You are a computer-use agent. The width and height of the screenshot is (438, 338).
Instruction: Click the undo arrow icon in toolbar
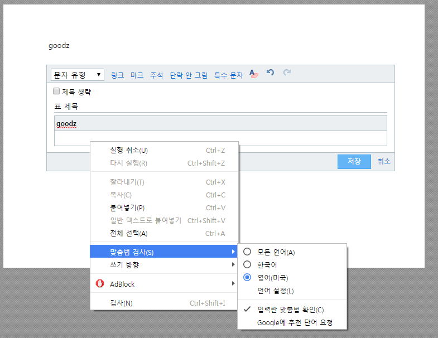pos(270,73)
